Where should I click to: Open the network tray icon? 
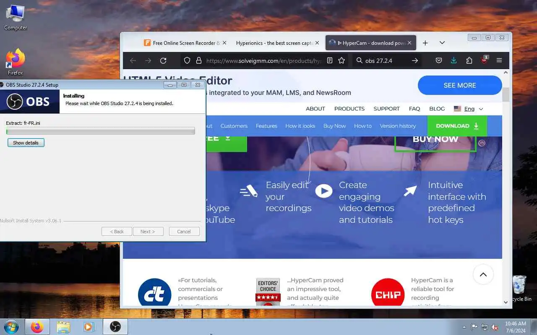[x=485, y=327]
